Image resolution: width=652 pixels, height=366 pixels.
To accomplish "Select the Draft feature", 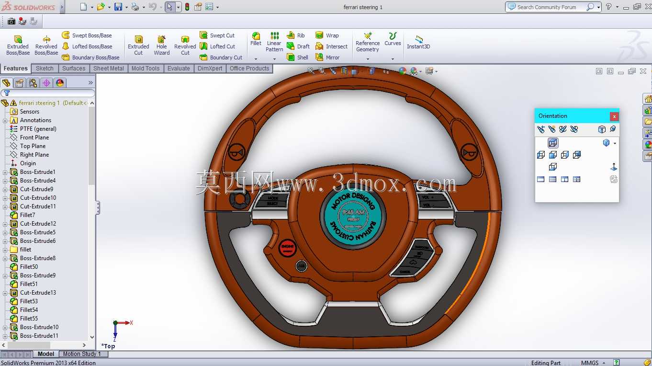I will click(298, 46).
